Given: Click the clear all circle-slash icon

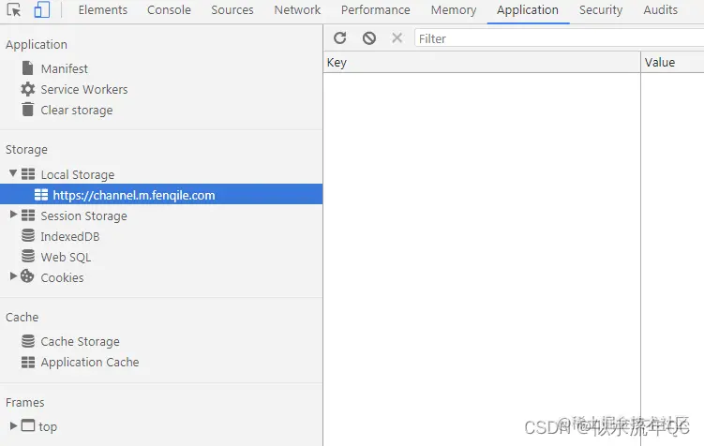Looking at the screenshot, I should point(369,38).
